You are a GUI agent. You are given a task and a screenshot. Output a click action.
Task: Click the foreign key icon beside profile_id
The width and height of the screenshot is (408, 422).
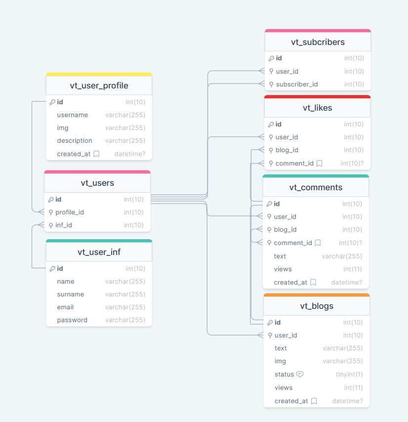pos(51,212)
